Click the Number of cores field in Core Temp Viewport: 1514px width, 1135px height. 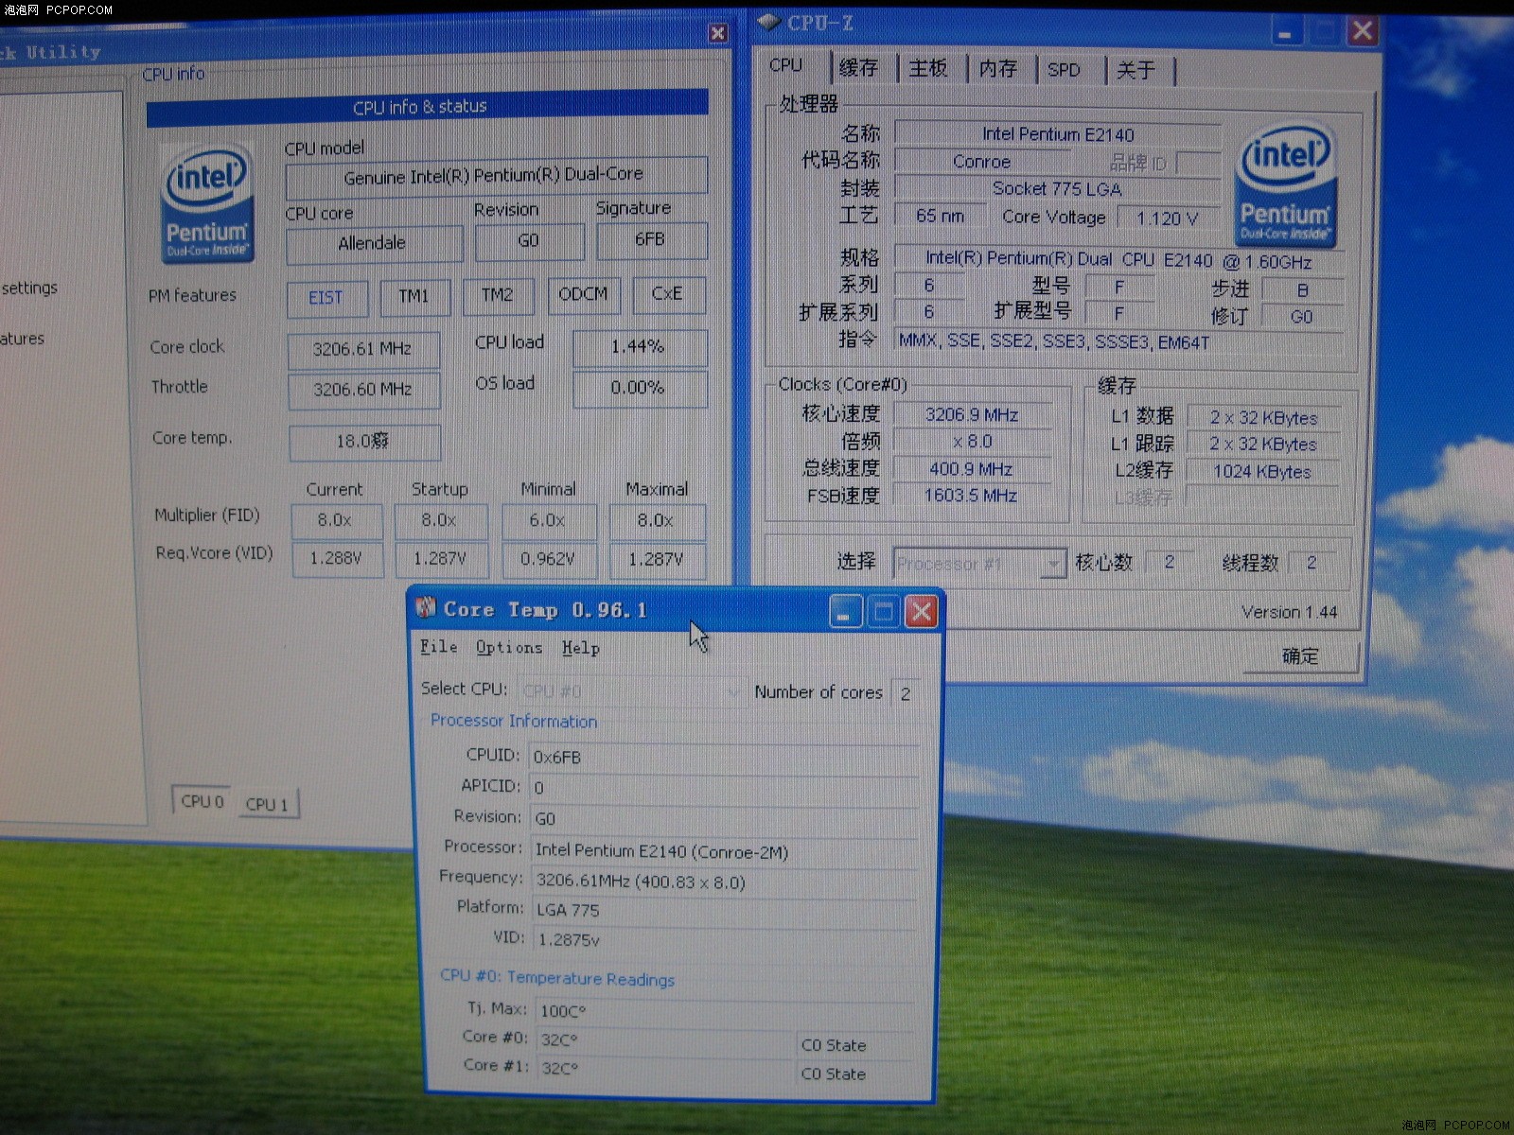[x=907, y=693]
